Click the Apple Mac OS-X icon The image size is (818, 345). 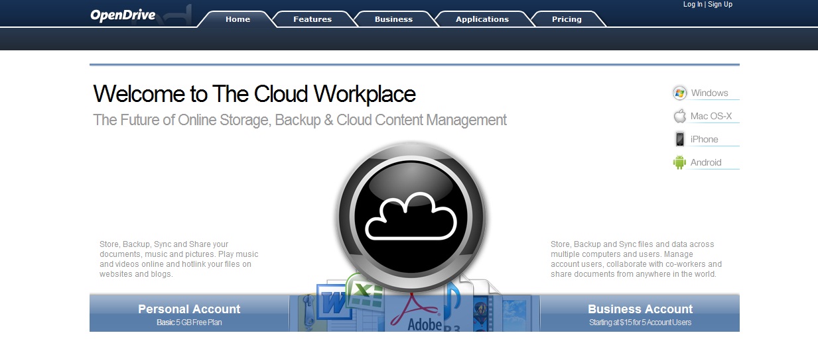679,117
